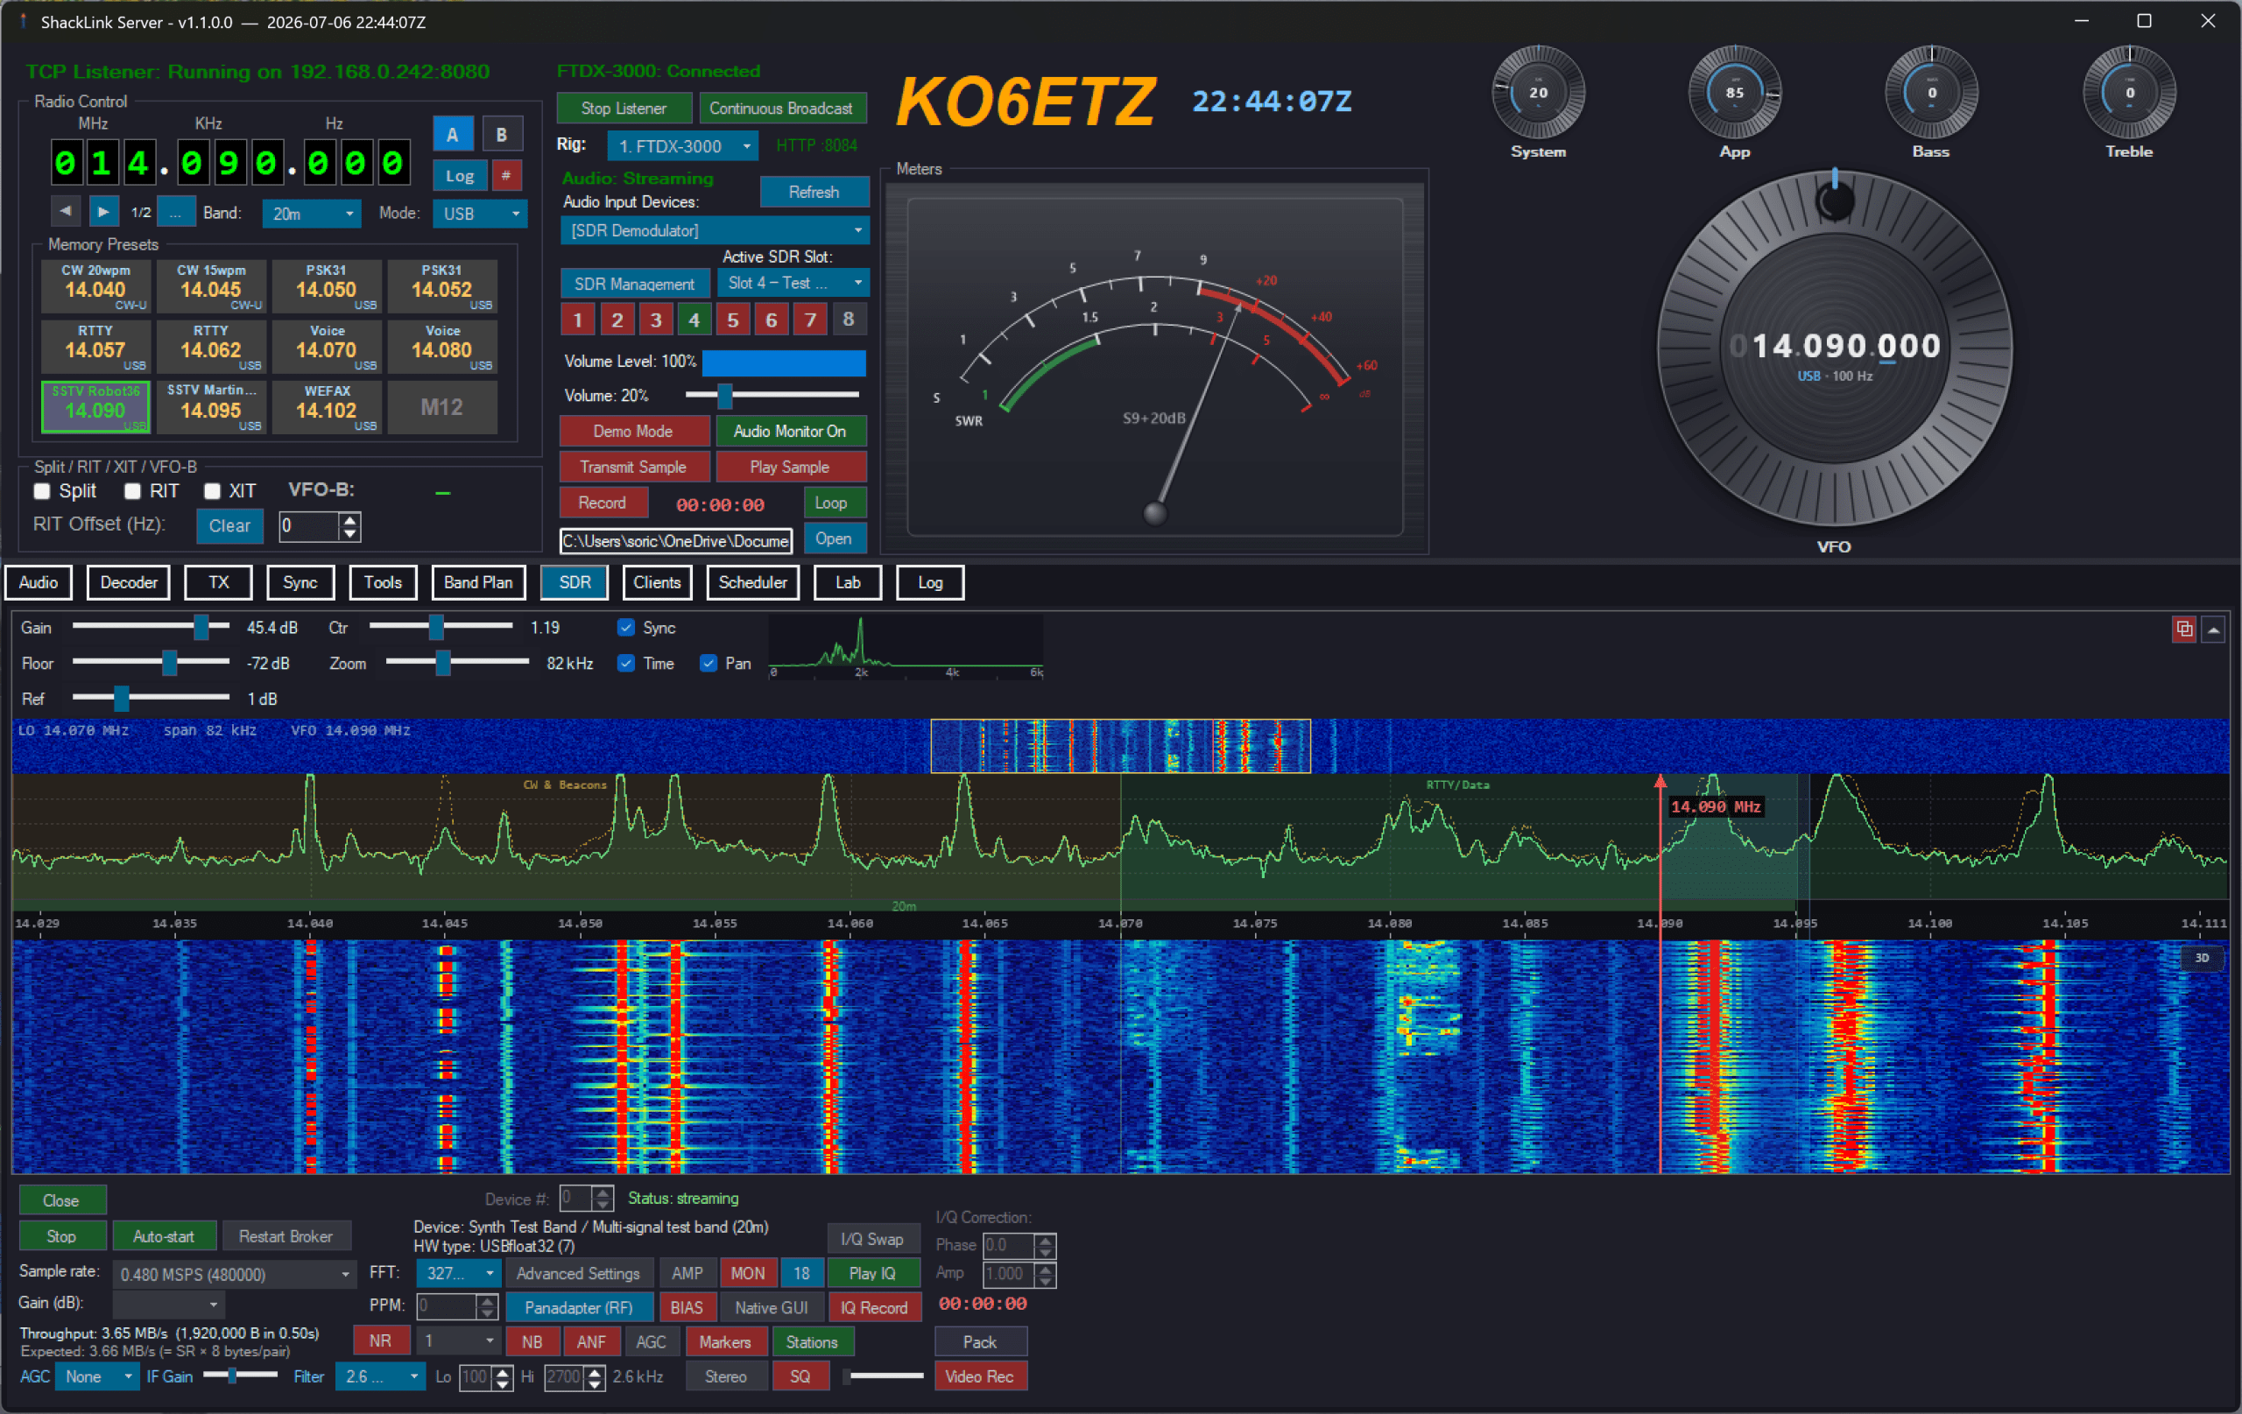Click the red # button beside Log
This screenshot has width=2242, height=1414.
click(x=505, y=175)
